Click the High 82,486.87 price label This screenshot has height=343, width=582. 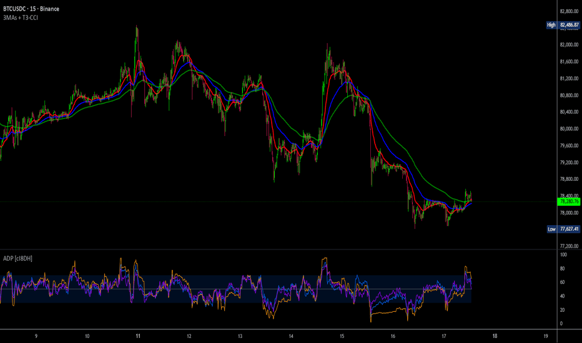(x=563, y=25)
